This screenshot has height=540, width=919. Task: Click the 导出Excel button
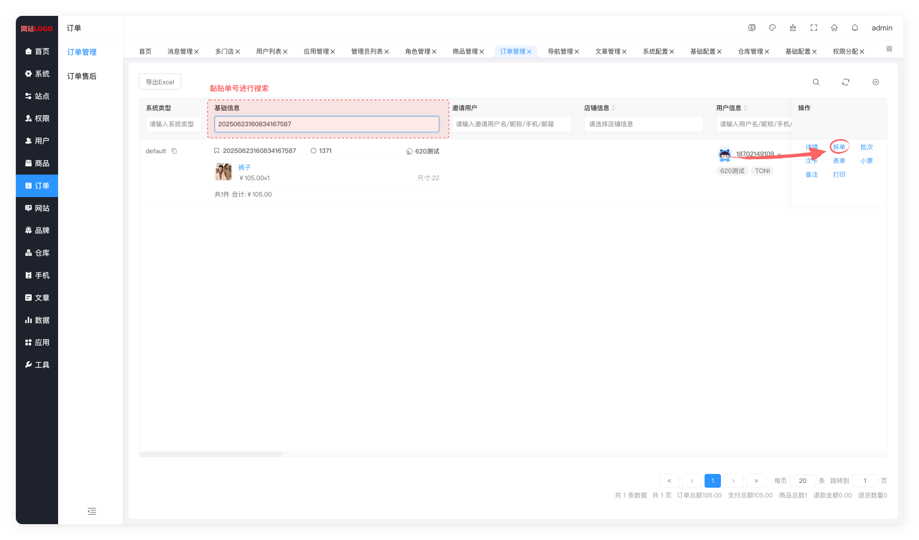160,82
